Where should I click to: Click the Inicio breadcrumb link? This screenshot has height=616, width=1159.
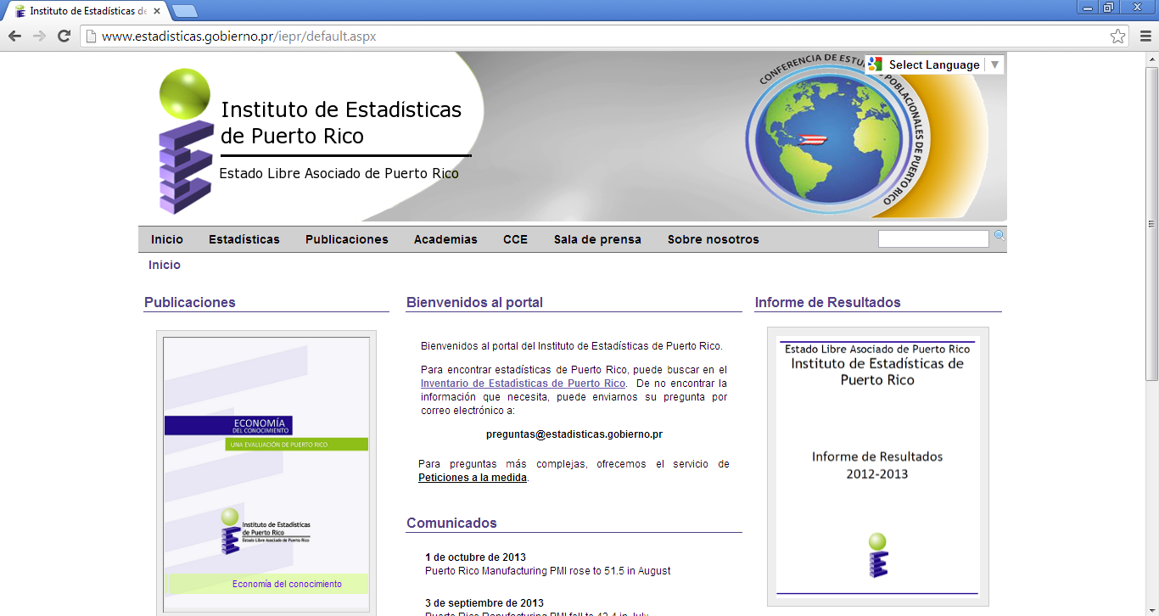click(x=165, y=265)
